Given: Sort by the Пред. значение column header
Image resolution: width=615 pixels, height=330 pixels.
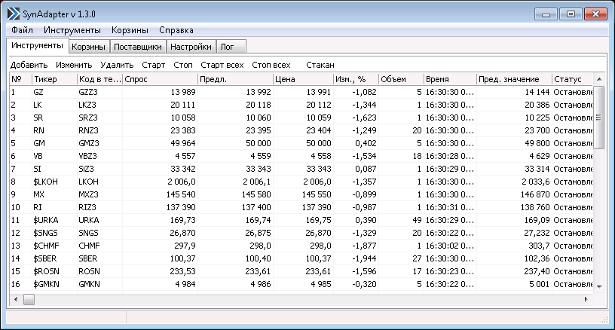Looking at the screenshot, I should 514,79.
